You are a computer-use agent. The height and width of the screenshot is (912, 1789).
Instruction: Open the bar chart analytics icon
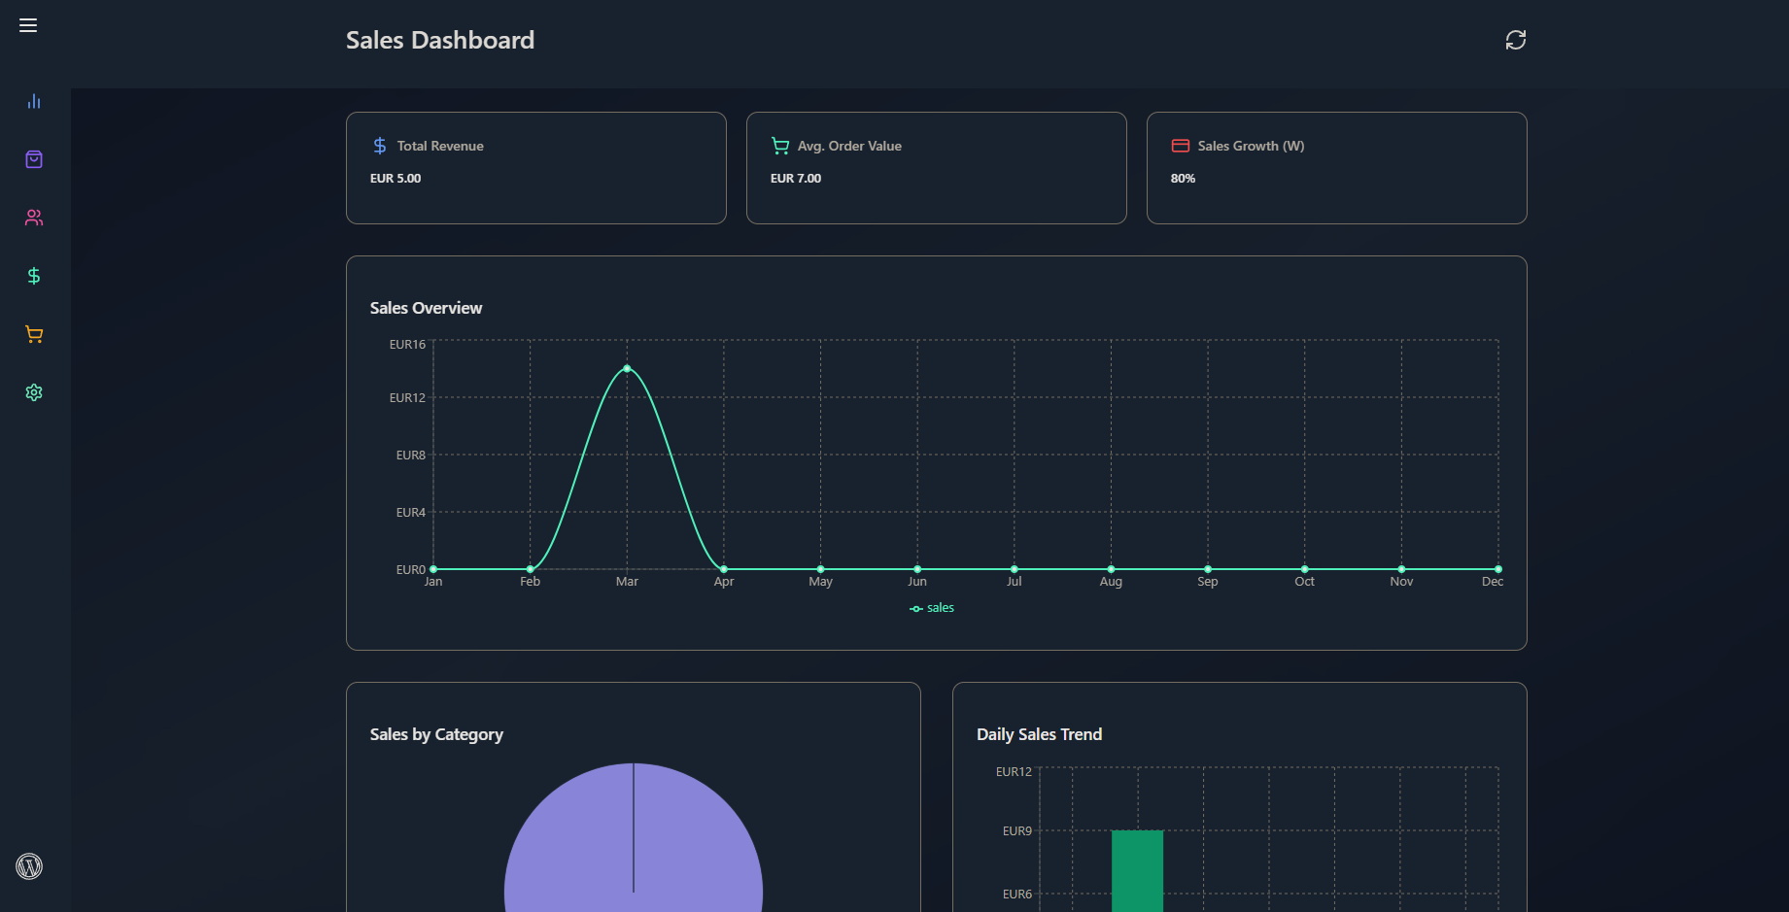[x=34, y=101]
